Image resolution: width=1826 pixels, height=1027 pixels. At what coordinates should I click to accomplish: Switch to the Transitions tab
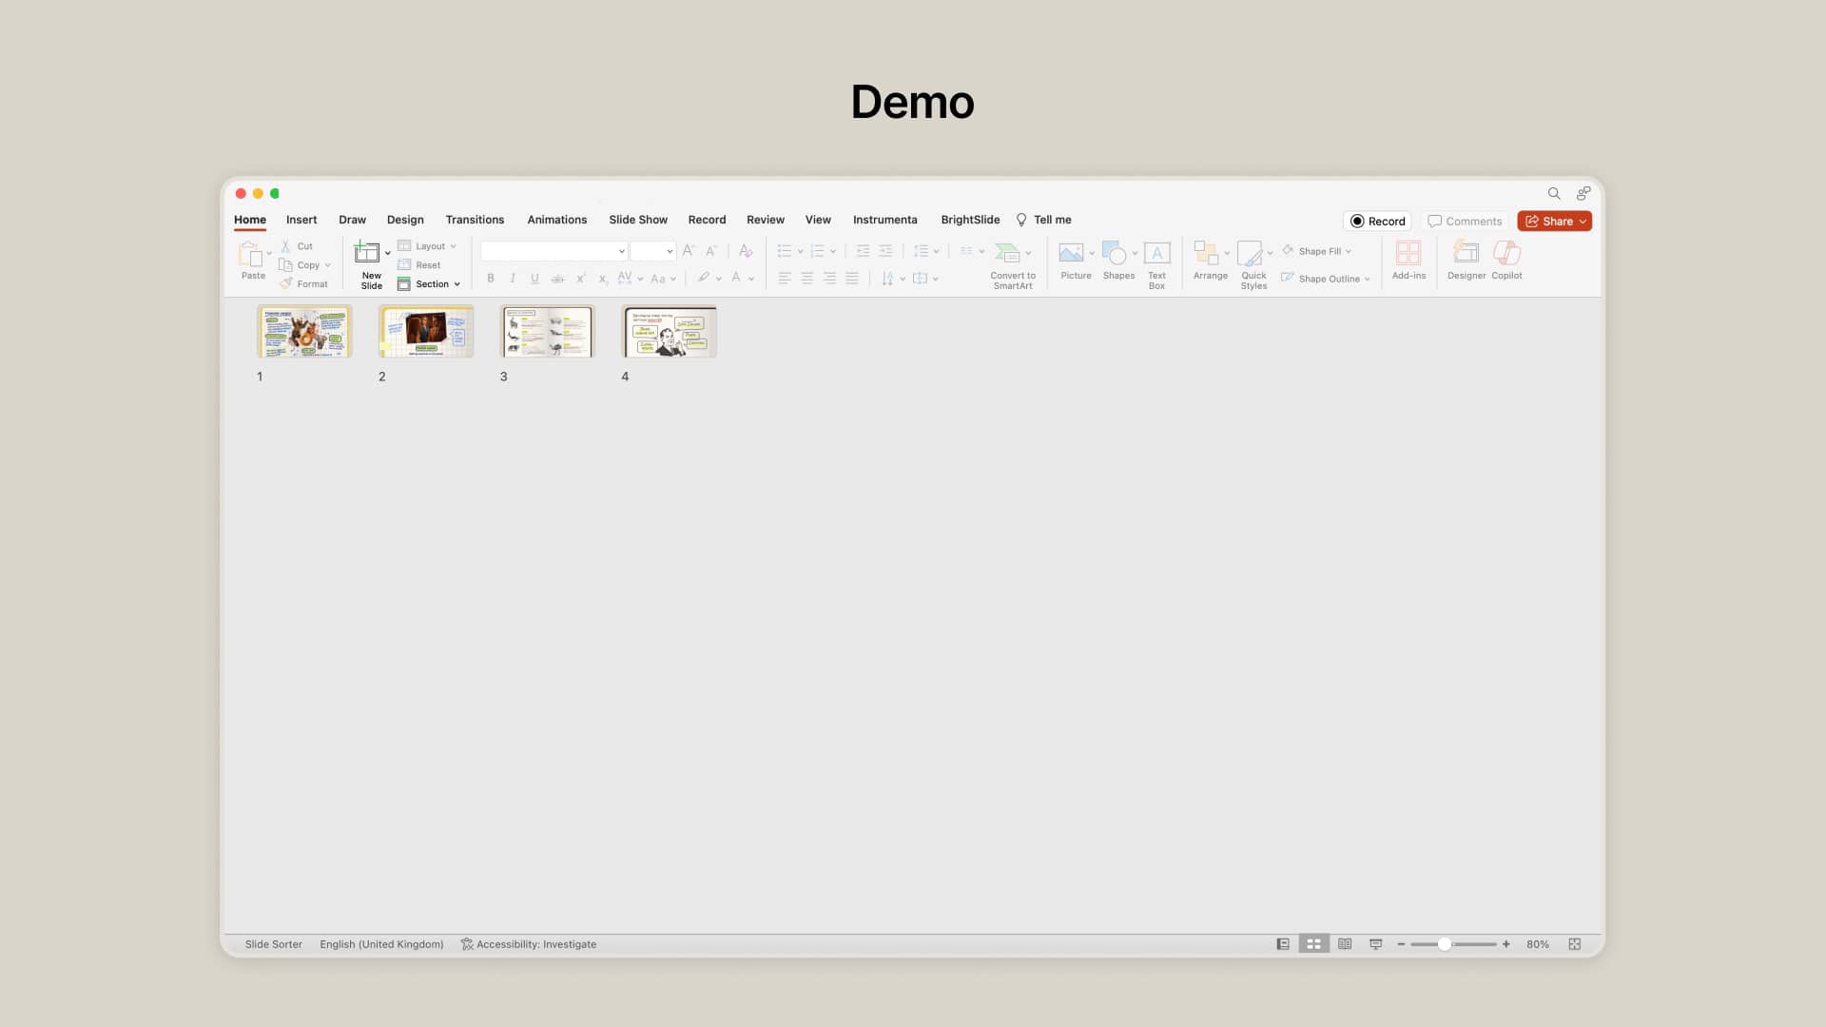coord(475,220)
